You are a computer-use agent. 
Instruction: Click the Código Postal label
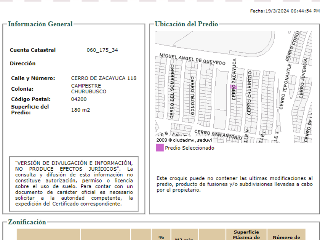31,99
